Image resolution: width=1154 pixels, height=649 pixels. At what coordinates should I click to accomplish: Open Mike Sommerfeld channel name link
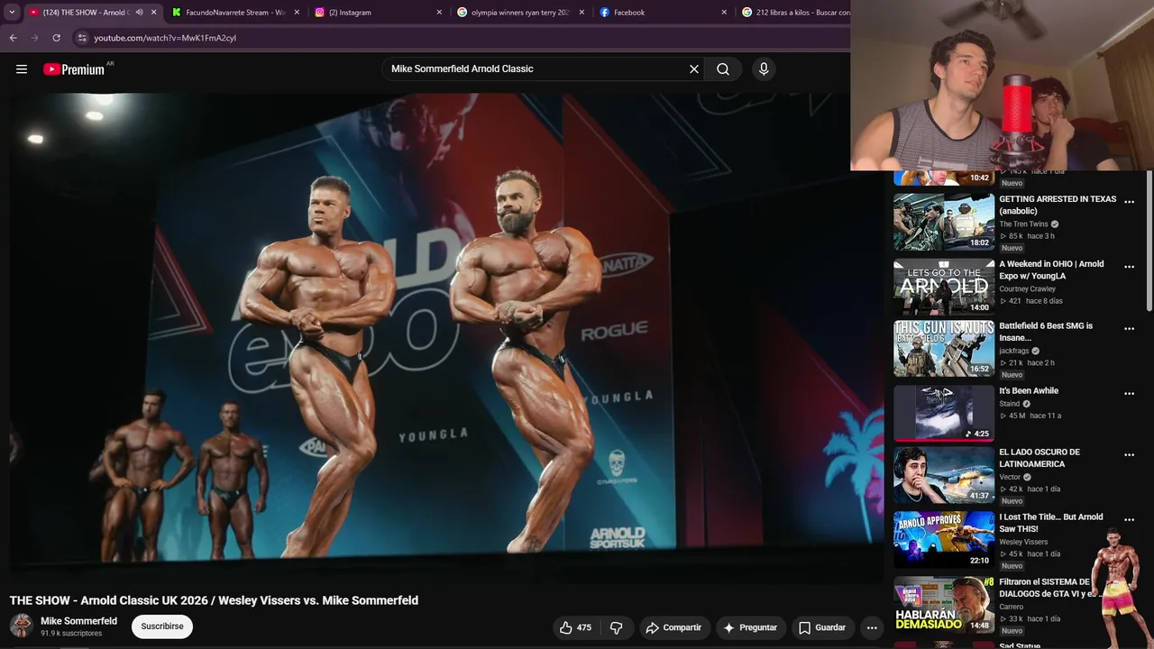pyautogui.click(x=78, y=621)
